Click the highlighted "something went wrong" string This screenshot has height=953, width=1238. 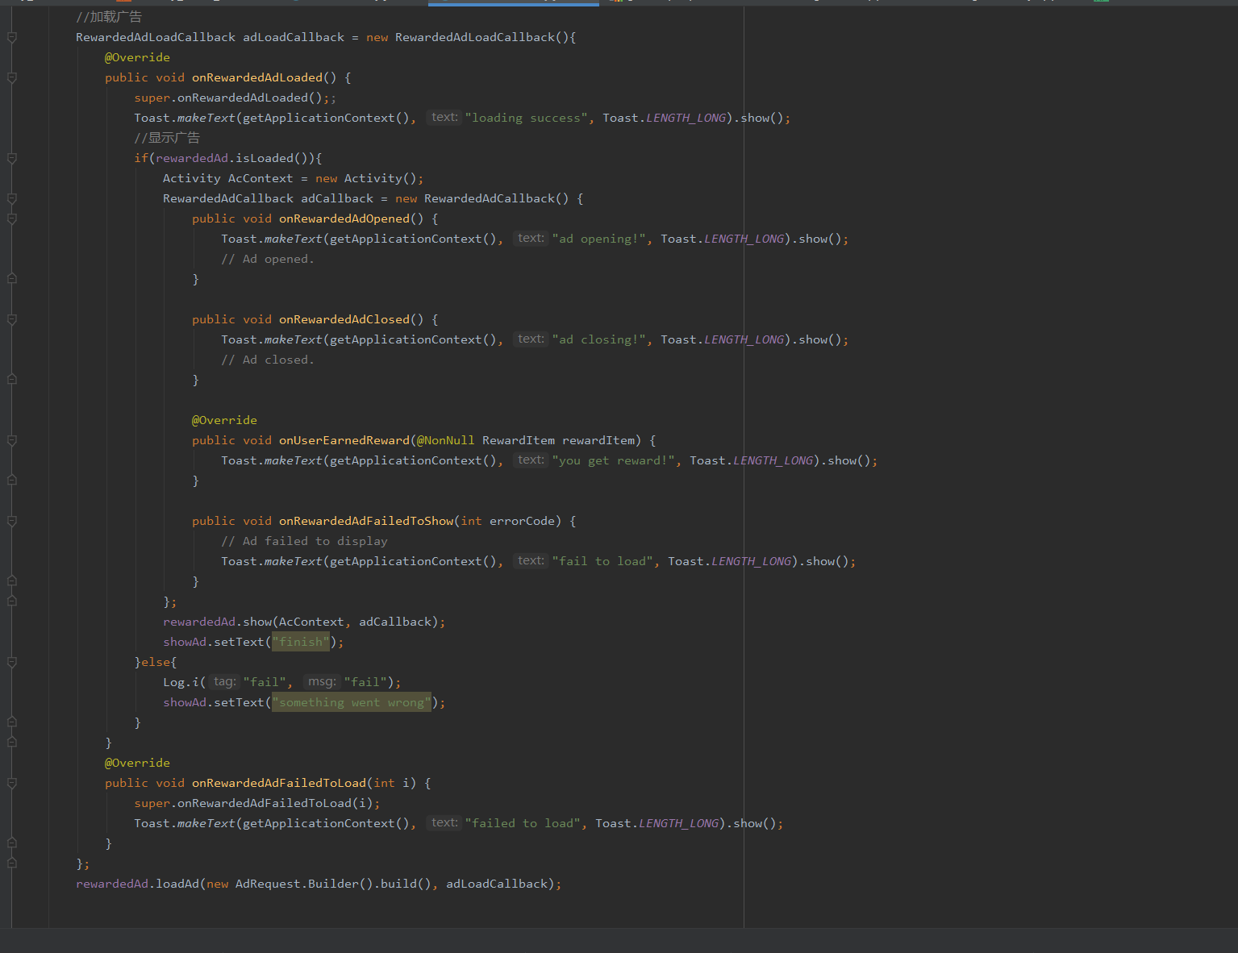[352, 702]
